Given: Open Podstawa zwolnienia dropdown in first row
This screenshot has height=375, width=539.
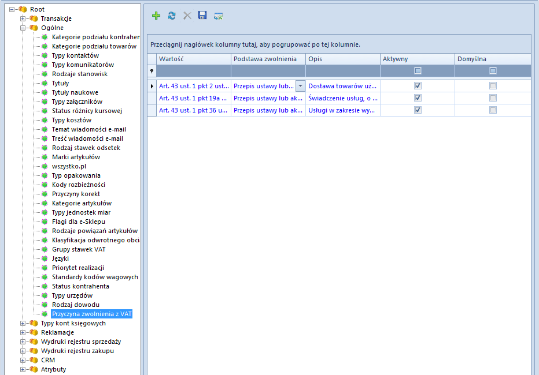Looking at the screenshot, I should 300,86.
